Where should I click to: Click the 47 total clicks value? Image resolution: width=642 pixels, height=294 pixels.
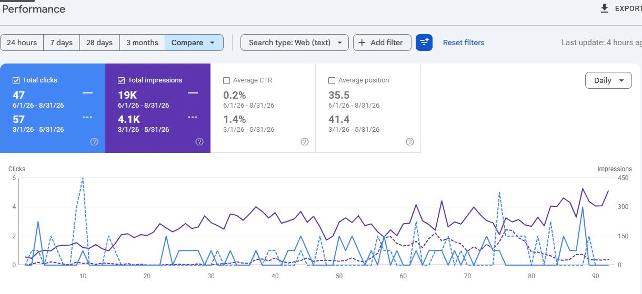(x=18, y=95)
